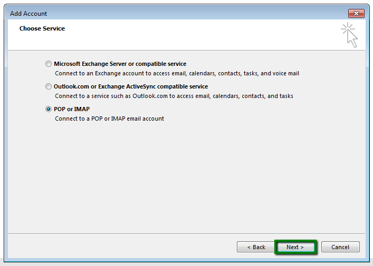Cancel the Add Account wizard
Viewport: 373px width, 266px height.
(340, 247)
